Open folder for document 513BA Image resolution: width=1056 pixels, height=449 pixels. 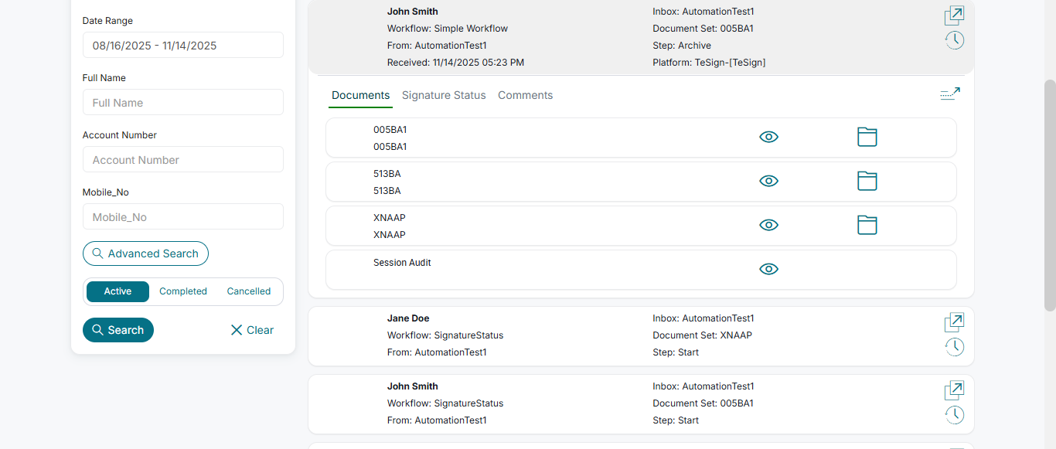(x=867, y=182)
